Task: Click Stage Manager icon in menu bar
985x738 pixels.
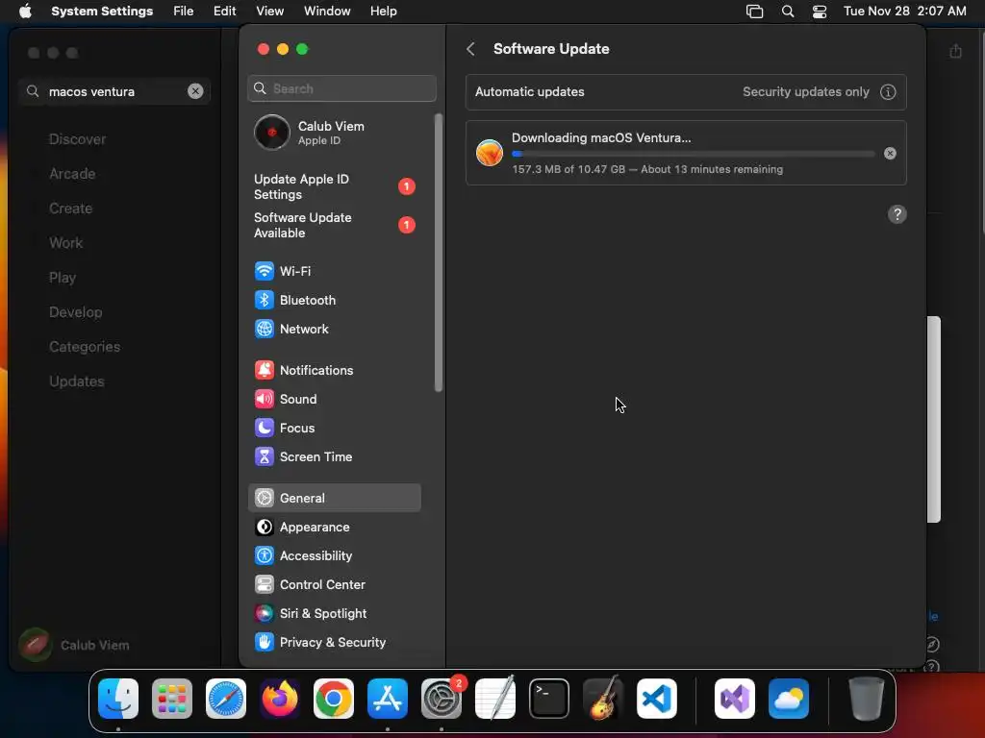Action: pos(754,12)
